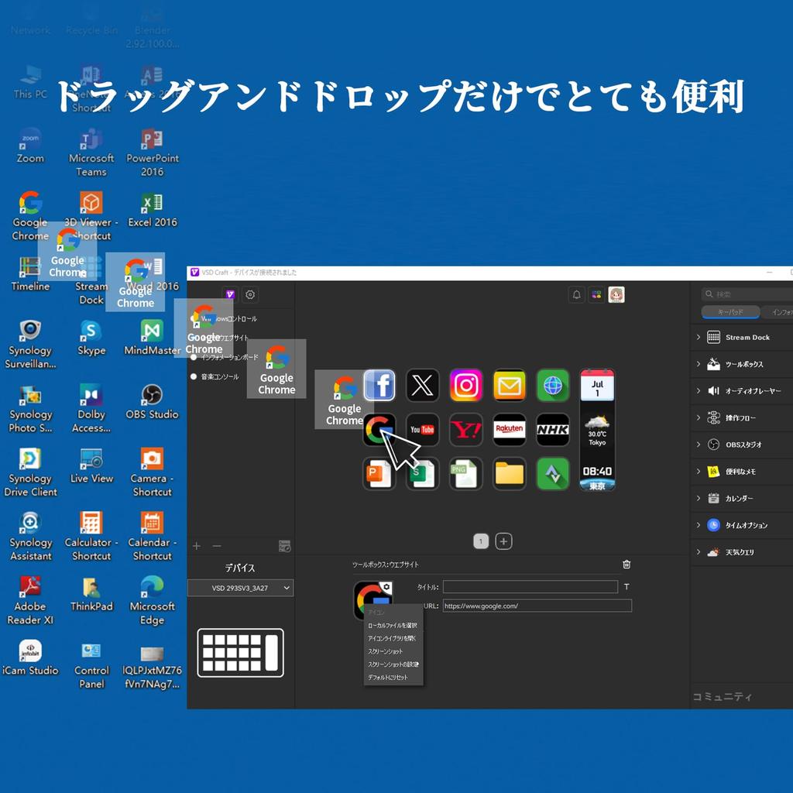Image resolution: width=793 pixels, height=793 pixels.
Task: Open notifications bell icon
Action: [576, 294]
